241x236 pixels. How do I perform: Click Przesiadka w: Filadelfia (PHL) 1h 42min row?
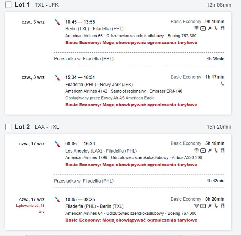click(x=139, y=181)
